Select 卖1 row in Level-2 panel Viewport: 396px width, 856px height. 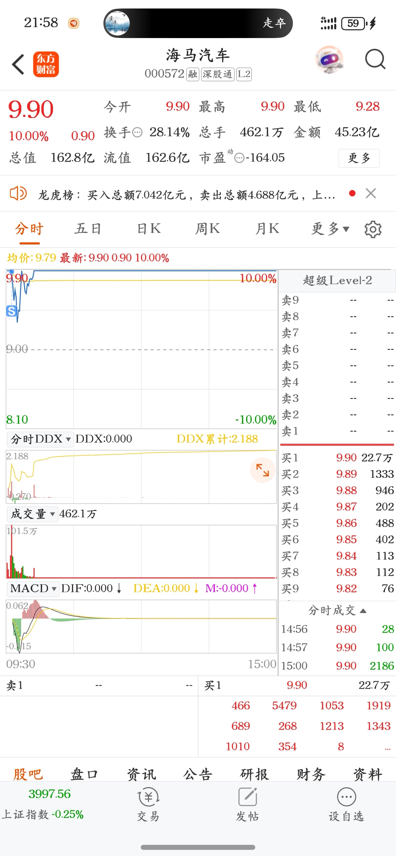pos(337,431)
